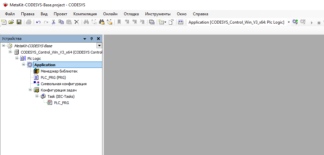Select PLC_PRG call under Task
Viewport: 324px width, 155px height.
(61, 103)
